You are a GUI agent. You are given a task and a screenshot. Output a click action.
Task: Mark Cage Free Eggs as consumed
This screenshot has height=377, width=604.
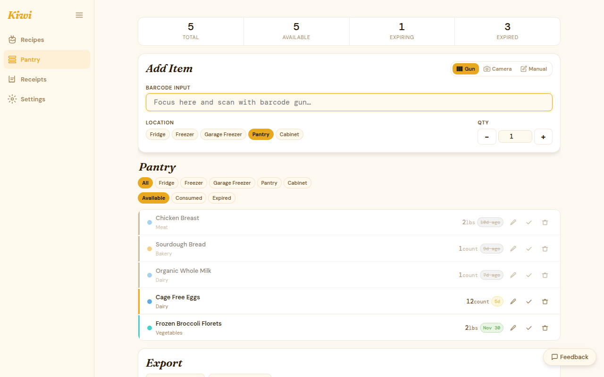529,302
